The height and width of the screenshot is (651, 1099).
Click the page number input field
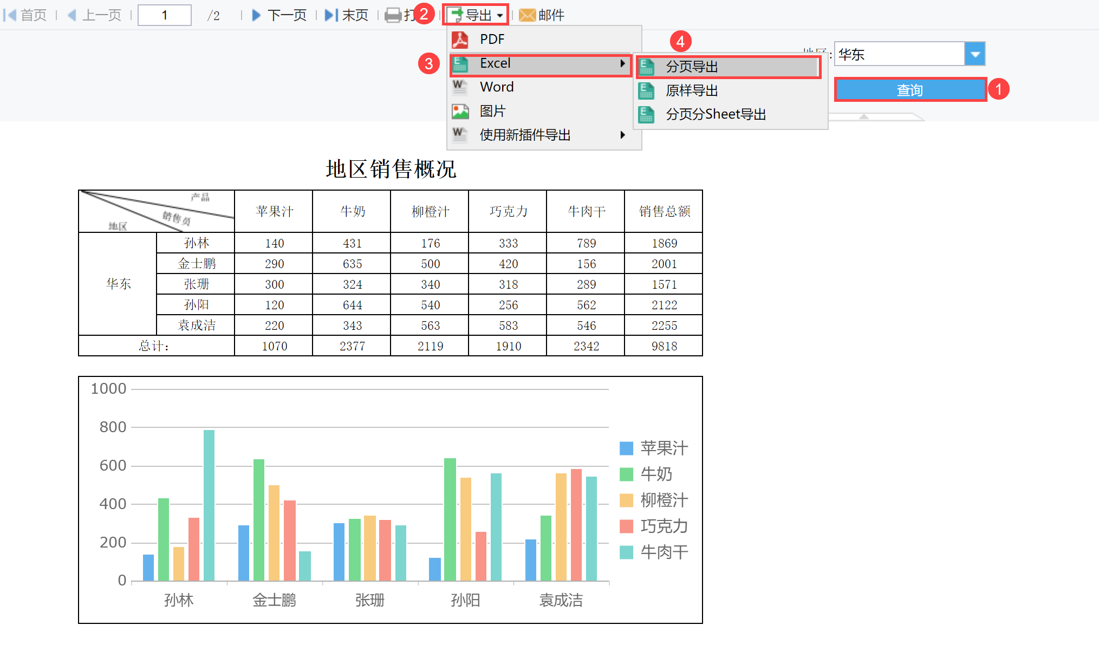coord(165,15)
